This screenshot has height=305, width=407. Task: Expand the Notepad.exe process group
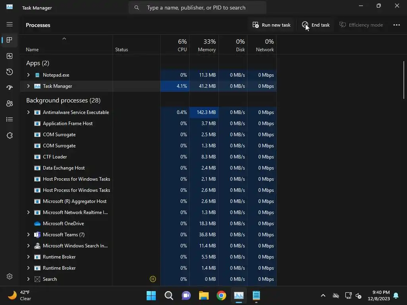28,75
